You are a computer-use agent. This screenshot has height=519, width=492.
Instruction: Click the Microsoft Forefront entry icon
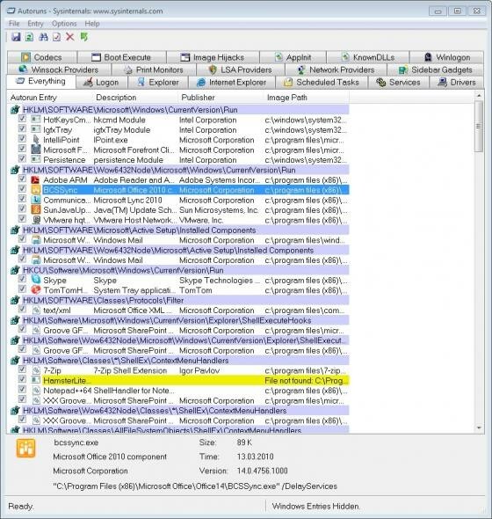[35, 150]
